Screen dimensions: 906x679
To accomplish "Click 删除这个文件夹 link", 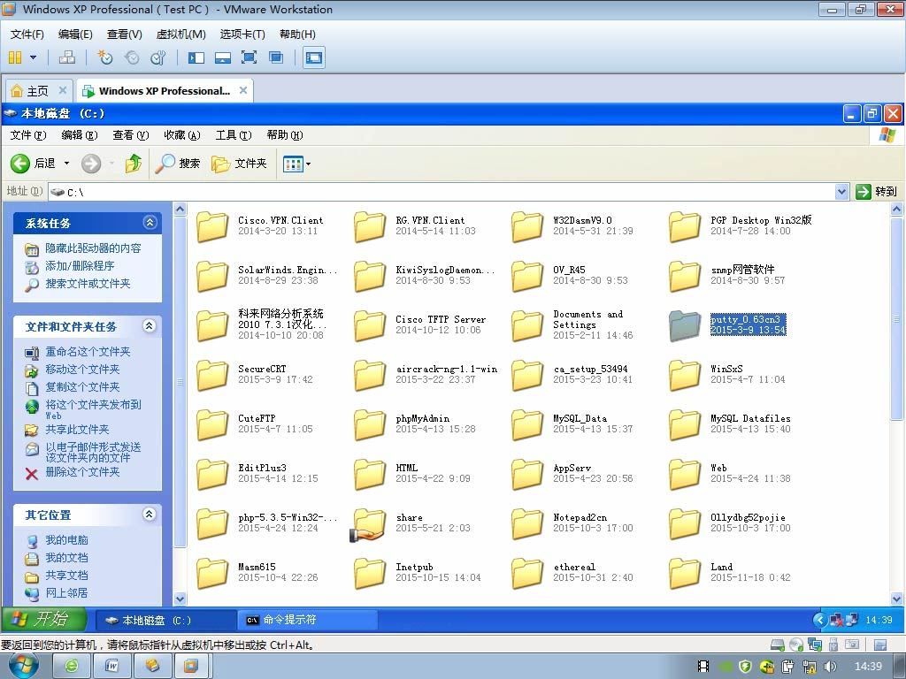I will click(x=82, y=472).
